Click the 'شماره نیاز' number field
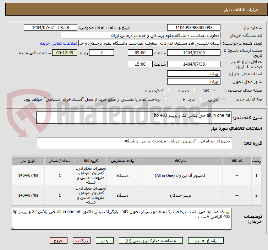268x250 pixels. [193, 28]
